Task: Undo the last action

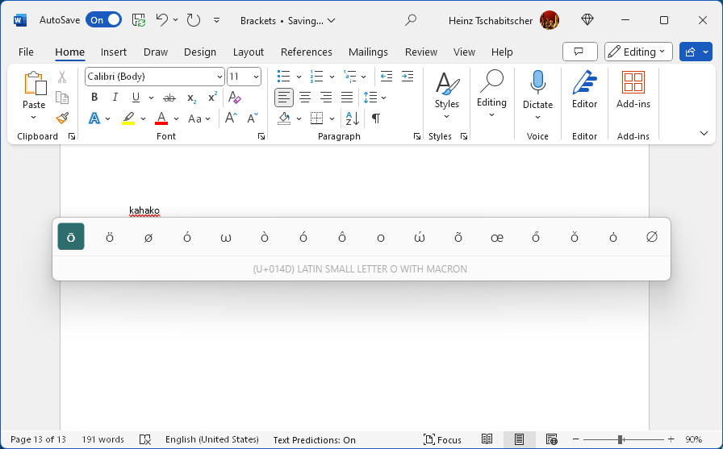Action: (161, 20)
